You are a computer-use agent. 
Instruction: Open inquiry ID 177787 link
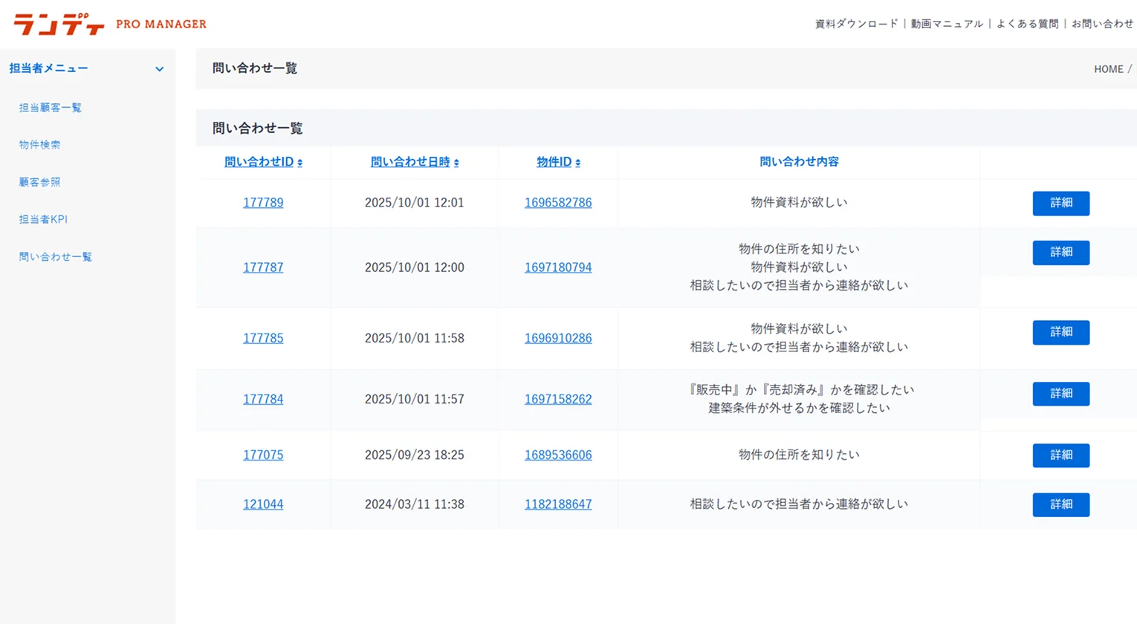coord(263,267)
